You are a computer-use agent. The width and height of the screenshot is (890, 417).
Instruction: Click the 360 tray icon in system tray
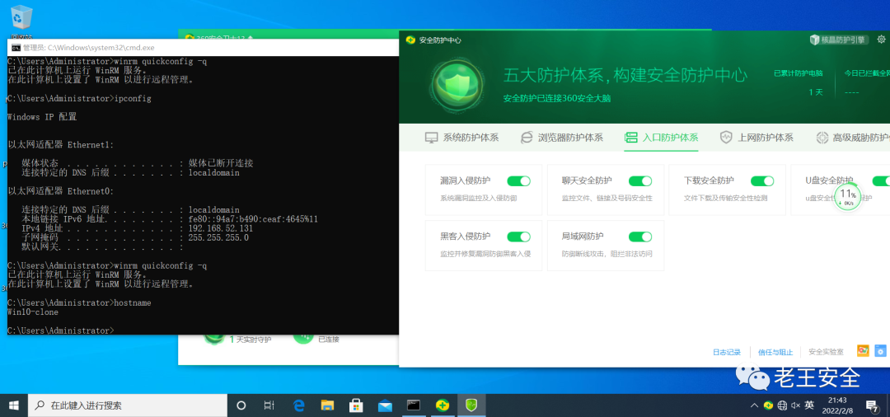tap(768, 405)
